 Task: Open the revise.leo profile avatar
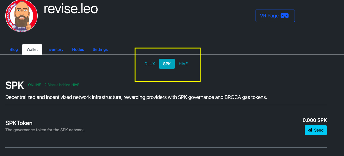(21, 16)
